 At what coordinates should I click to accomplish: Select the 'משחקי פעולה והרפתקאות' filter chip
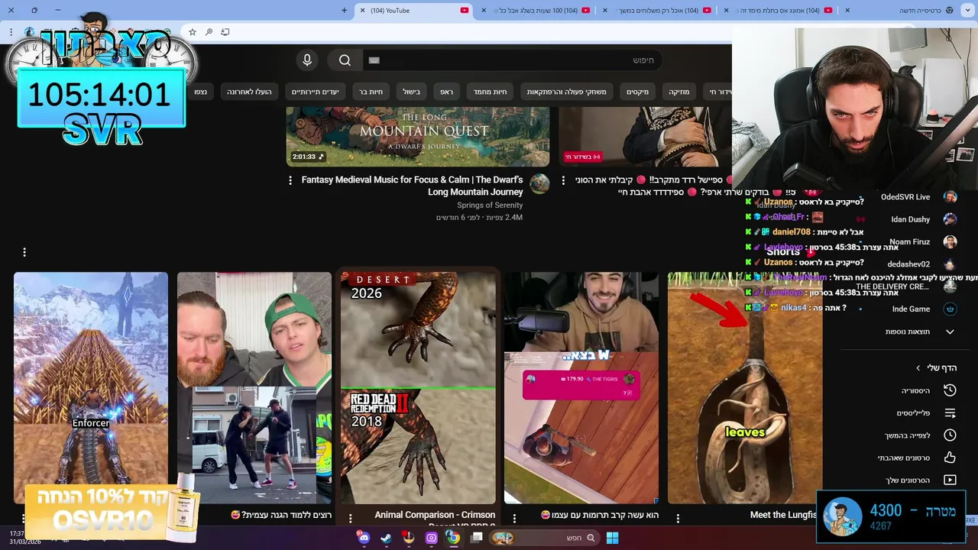pyautogui.click(x=566, y=92)
